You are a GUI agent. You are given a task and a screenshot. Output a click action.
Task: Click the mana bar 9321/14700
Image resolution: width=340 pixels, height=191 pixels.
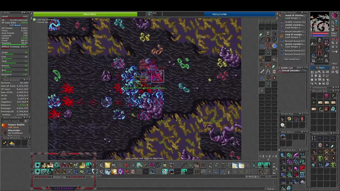[x=219, y=14]
